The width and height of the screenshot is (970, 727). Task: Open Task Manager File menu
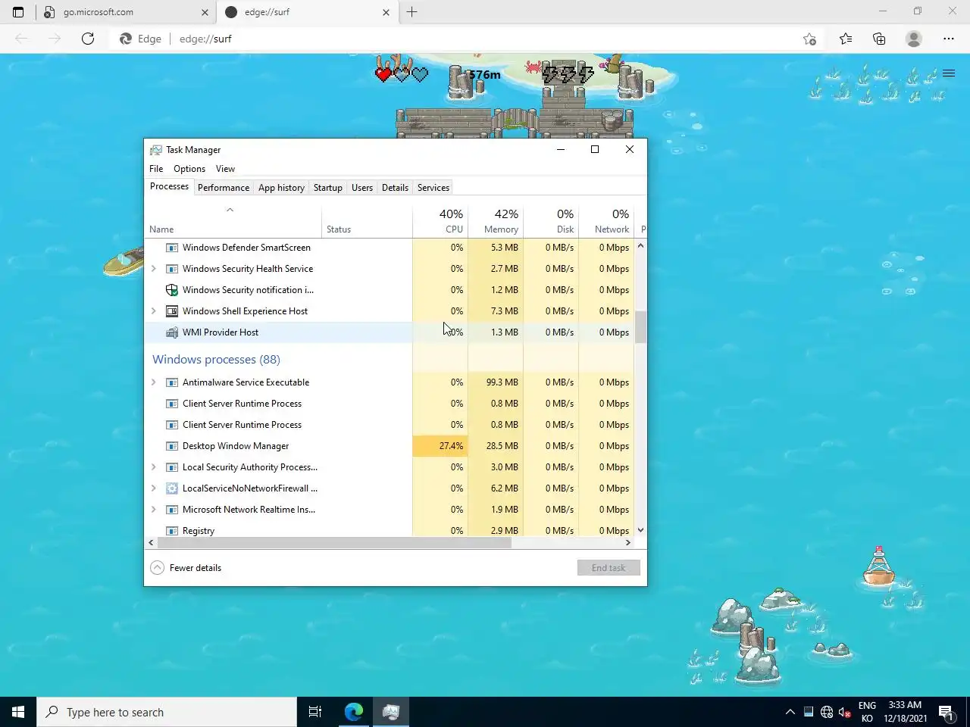pyautogui.click(x=156, y=169)
